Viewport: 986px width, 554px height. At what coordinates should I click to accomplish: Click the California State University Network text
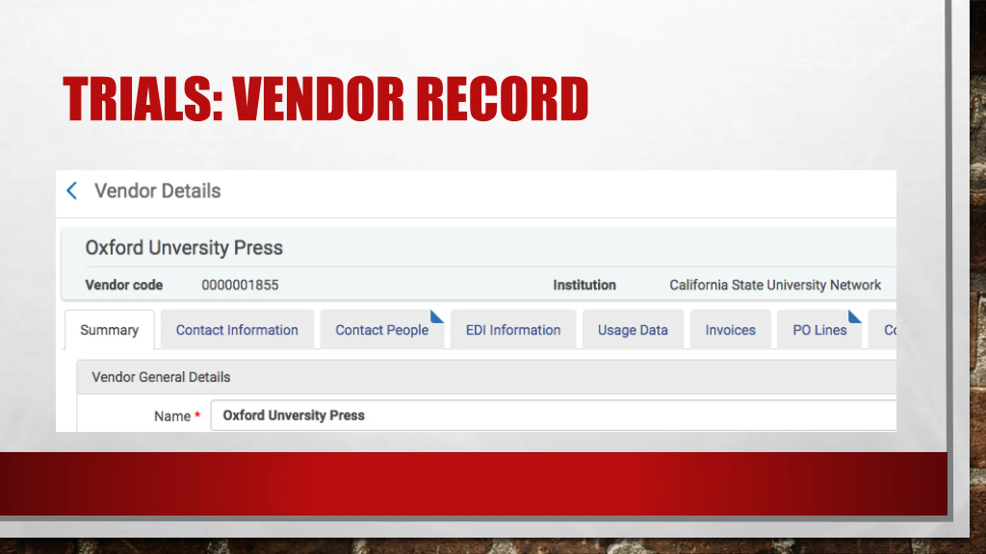[x=775, y=285]
